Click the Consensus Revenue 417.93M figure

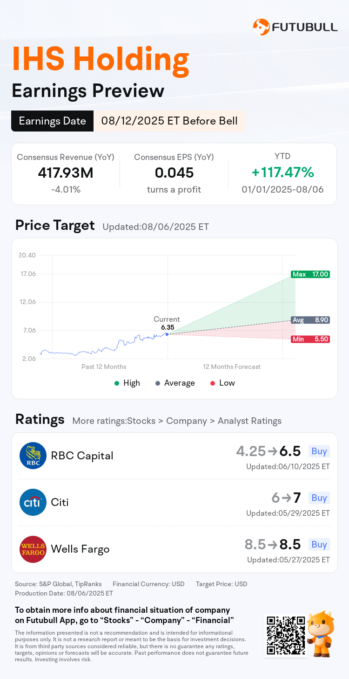point(66,173)
